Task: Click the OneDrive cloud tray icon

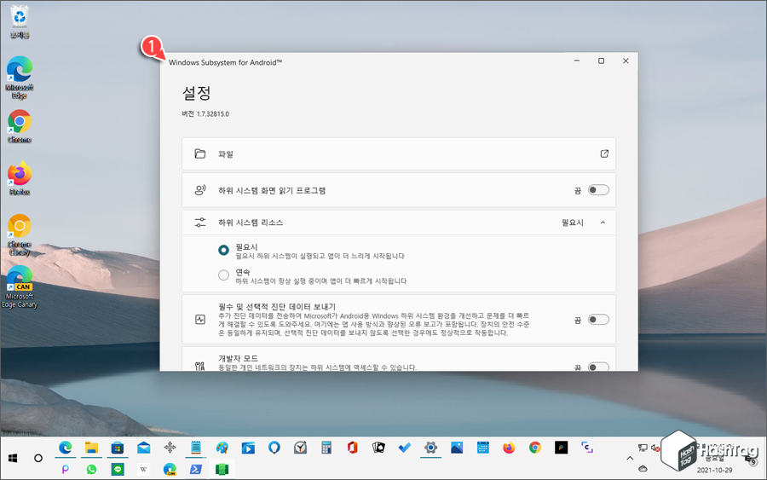Action: point(643,468)
